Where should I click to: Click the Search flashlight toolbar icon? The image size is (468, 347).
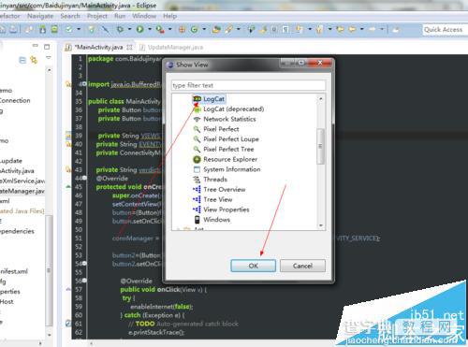coord(229,29)
